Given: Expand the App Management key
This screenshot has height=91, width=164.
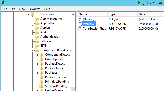Looking at the screenshot, I should (x=33, y=19).
